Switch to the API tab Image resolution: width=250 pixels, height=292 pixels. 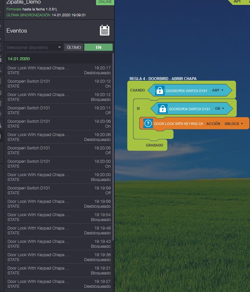tap(237, 2)
